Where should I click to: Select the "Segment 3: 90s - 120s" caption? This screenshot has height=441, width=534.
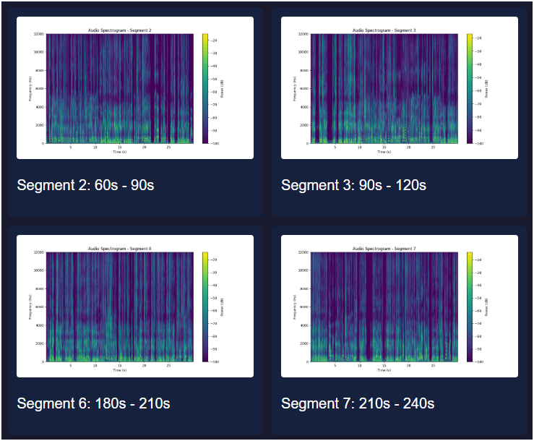(x=353, y=186)
